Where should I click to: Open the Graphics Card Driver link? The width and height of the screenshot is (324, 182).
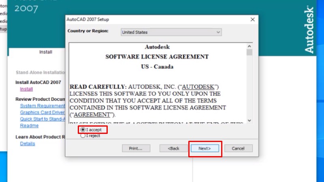42,112
